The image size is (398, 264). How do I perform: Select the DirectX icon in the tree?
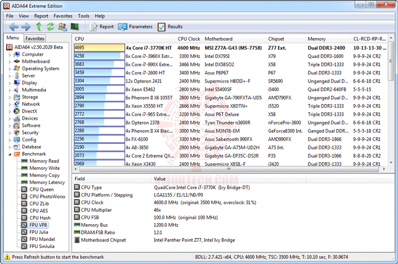[x=17, y=111]
